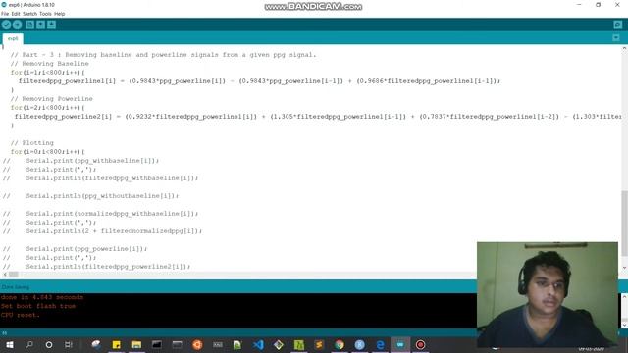Image resolution: width=628 pixels, height=353 pixels.
Task: Open Sublime Text from the taskbar
Action: 319,344
